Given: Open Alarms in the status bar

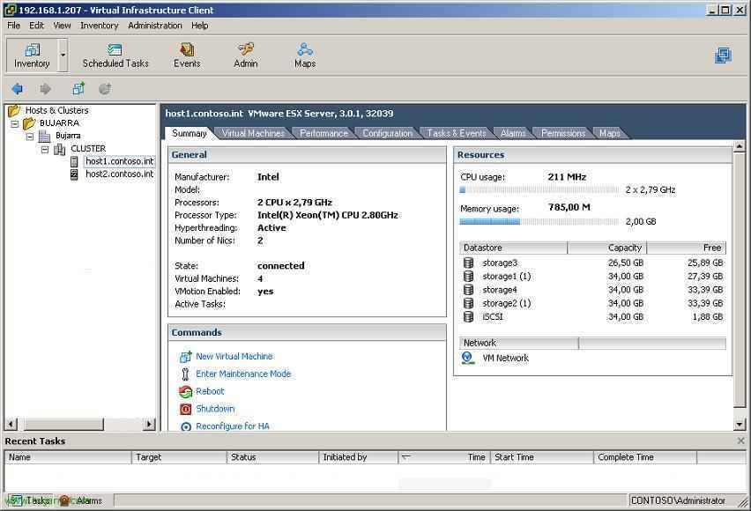Looking at the screenshot, I should (81, 500).
